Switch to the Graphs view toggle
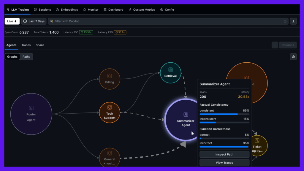This screenshot has width=304, height=171. [x=12, y=57]
